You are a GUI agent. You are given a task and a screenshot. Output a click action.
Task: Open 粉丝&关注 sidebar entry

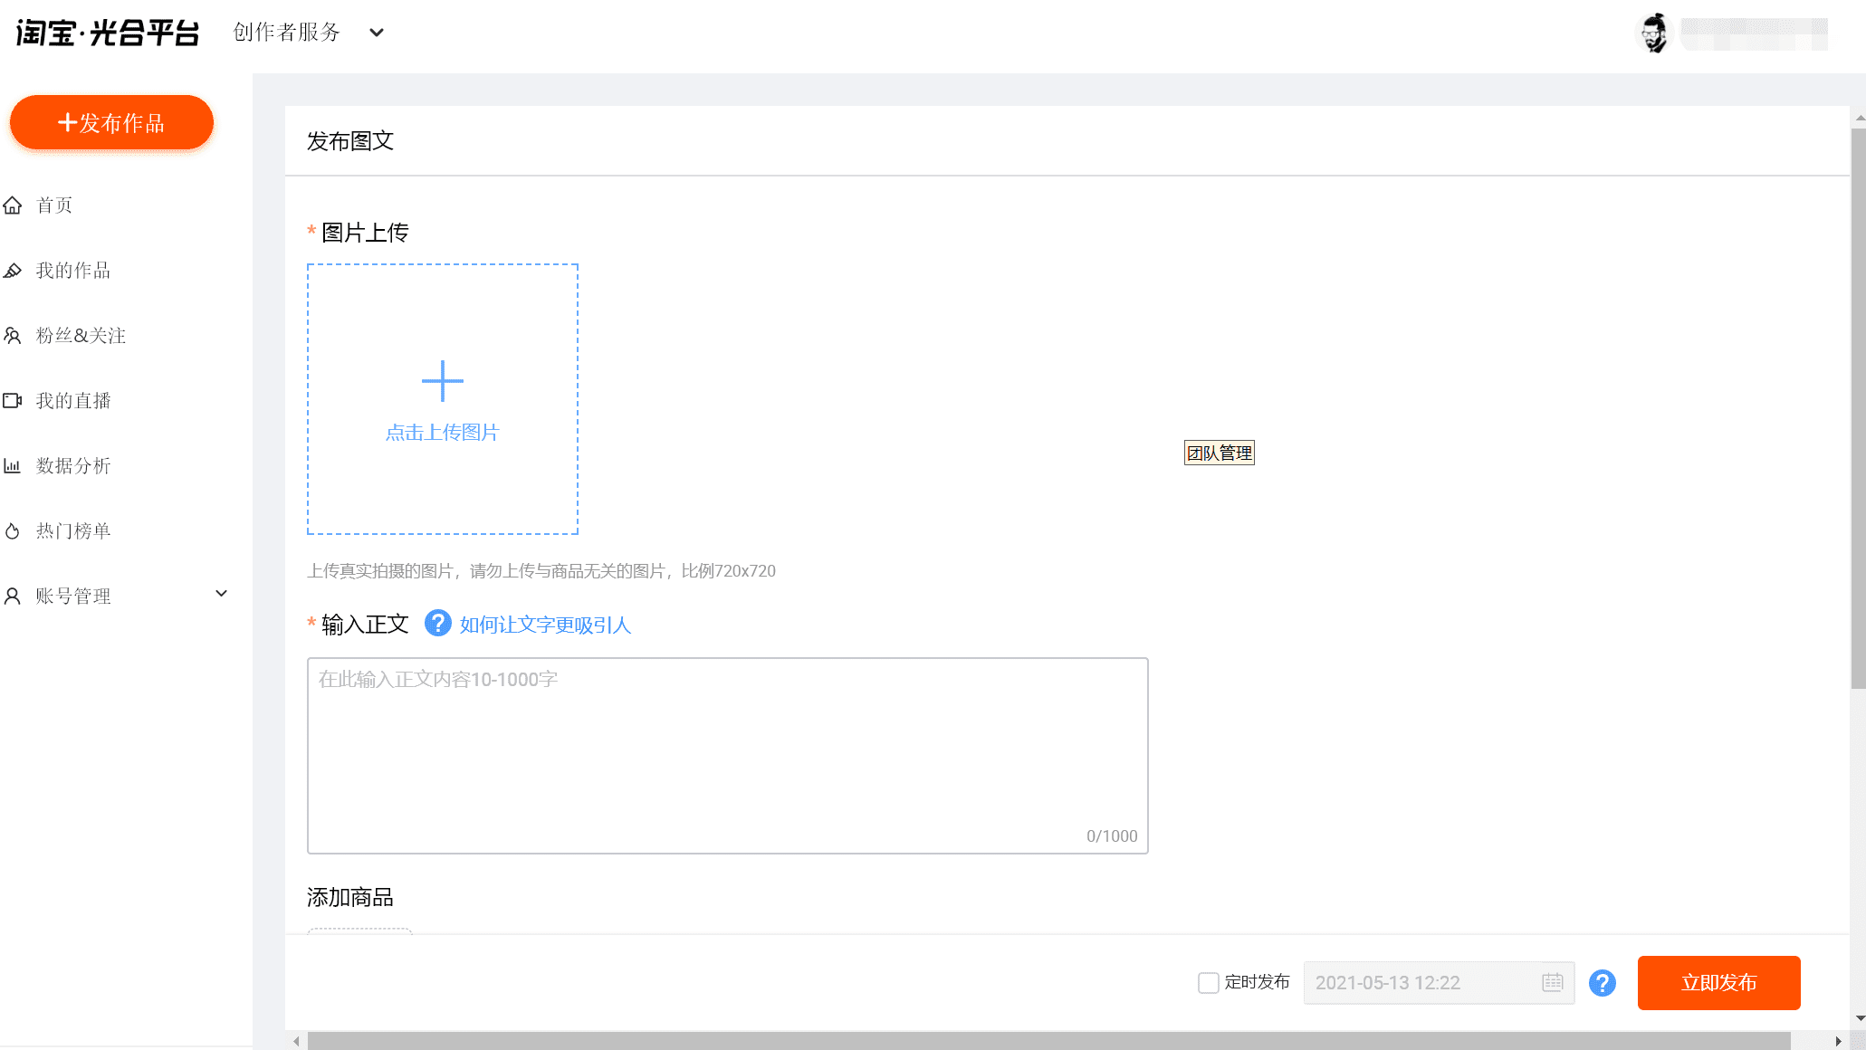81,336
